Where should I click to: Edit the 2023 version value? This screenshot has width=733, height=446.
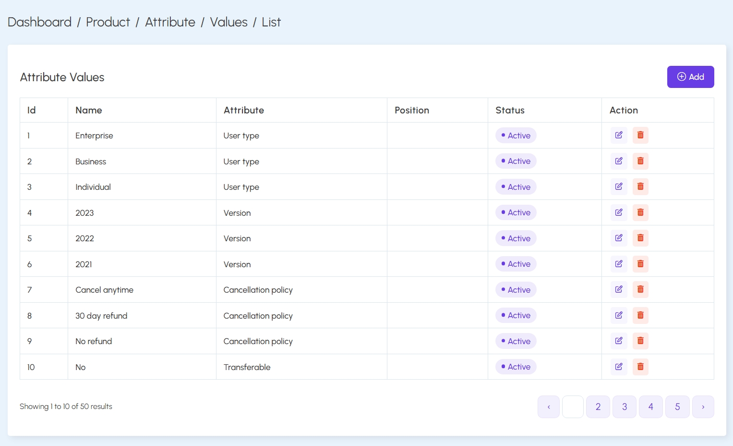619,212
